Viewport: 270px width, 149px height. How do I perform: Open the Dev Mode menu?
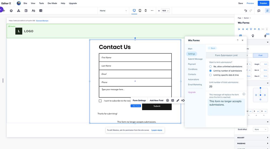(x=52, y=3)
